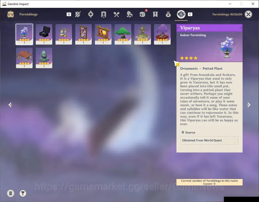Select the black open chest furnishing

[44, 34]
